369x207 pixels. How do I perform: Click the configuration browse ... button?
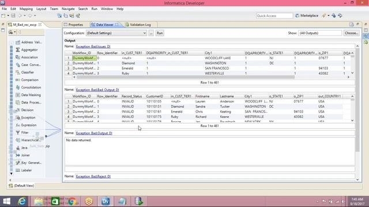(x=151, y=33)
